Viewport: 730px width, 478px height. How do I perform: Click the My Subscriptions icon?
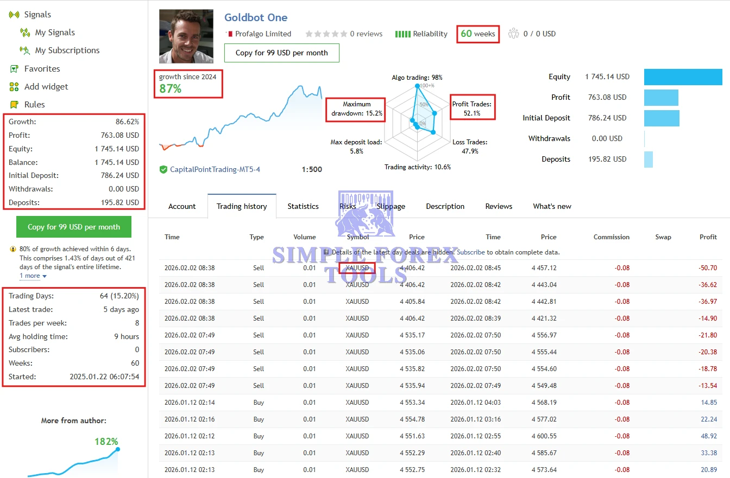[25, 50]
